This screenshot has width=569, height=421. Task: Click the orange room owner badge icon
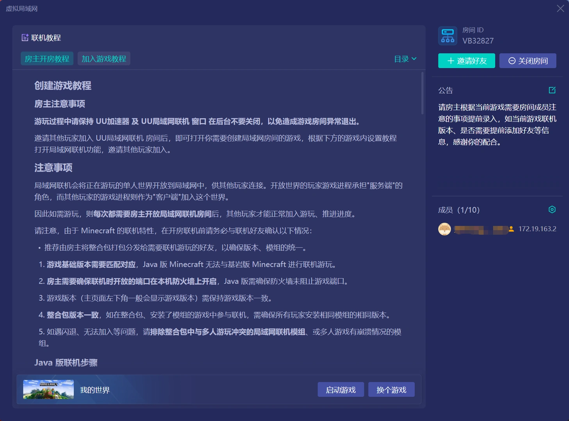[511, 229]
